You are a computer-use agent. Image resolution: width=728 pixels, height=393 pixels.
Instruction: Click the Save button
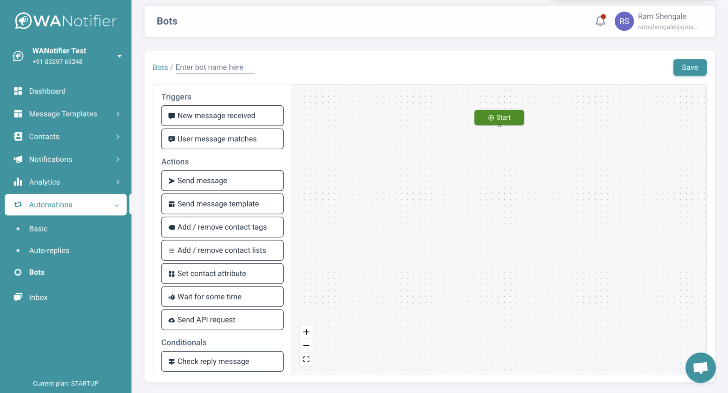690,67
